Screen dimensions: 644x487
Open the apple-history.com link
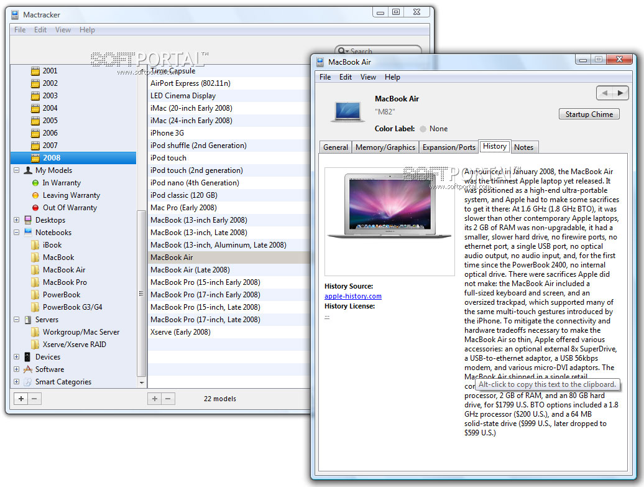[353, 296]
